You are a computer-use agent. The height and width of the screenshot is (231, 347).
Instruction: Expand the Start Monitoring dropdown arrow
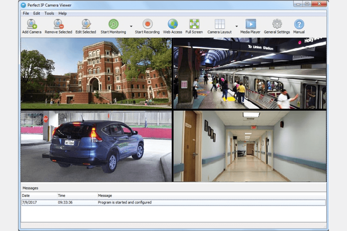[x=131, y=26]
